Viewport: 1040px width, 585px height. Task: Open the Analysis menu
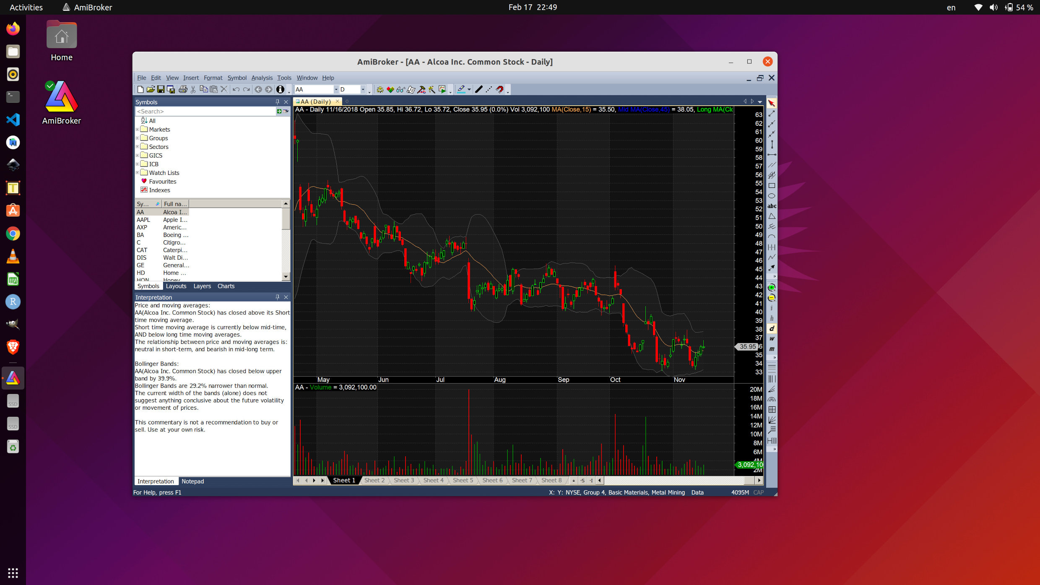262,78
